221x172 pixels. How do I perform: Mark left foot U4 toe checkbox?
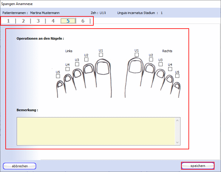68,69
